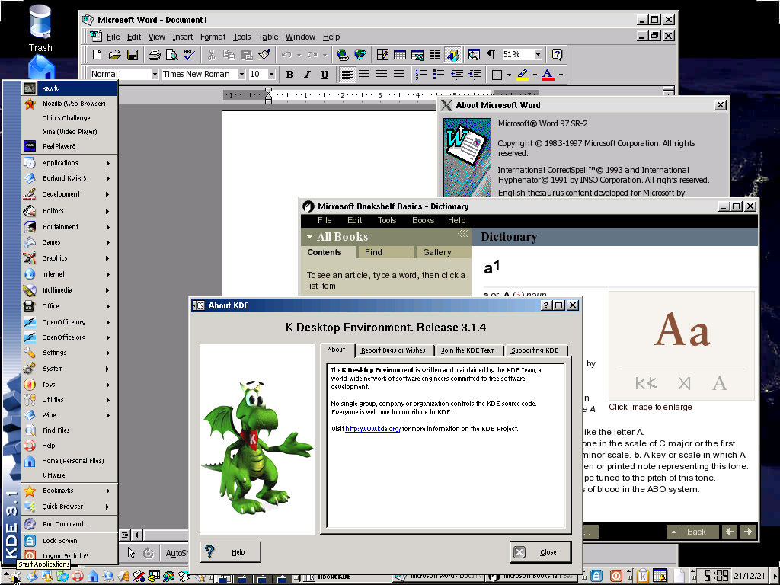Click the red logout icon in the panel

(x=615, y=576)
